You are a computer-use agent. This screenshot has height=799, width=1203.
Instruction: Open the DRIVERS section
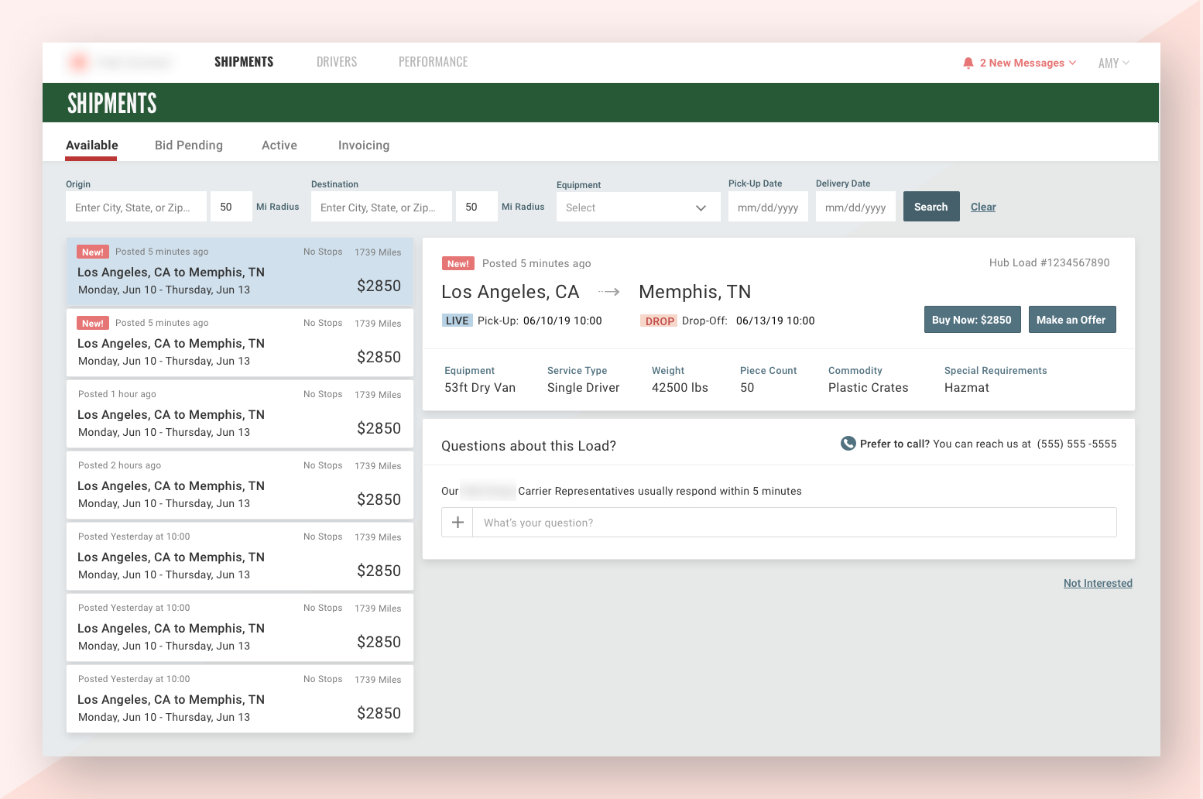pos(337,62)
